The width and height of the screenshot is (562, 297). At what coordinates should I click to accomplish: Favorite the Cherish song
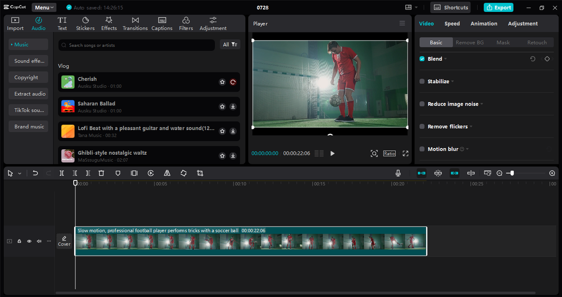click(x=222, y=82)
